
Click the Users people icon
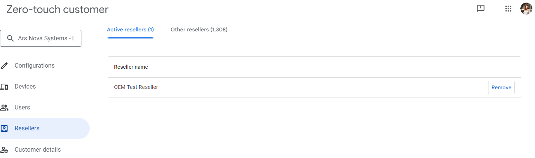point(5,108)
